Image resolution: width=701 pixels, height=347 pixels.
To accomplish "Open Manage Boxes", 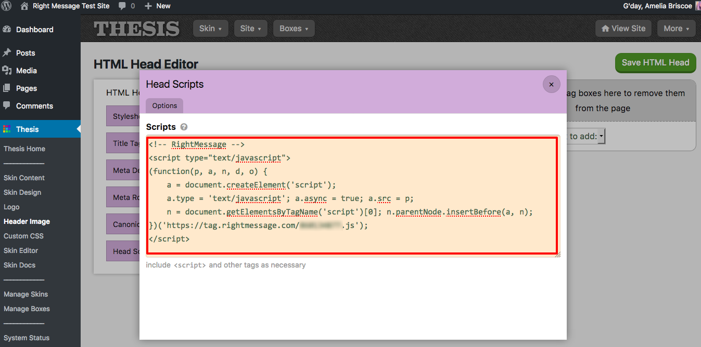I will pyautogui.click(x=27, y=309).
